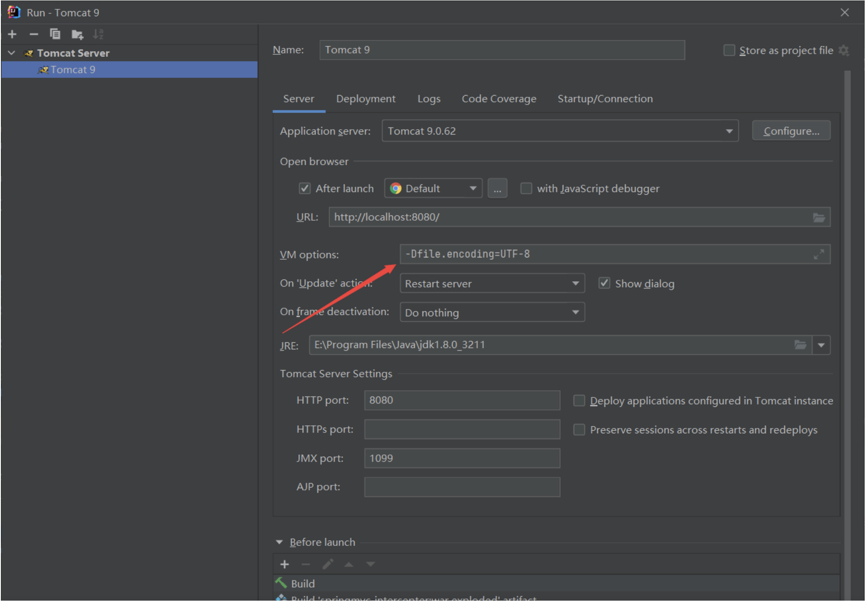This screenshot has width=866, height=602.
Task: Click the Configure... button
Action: pos(791,131)
